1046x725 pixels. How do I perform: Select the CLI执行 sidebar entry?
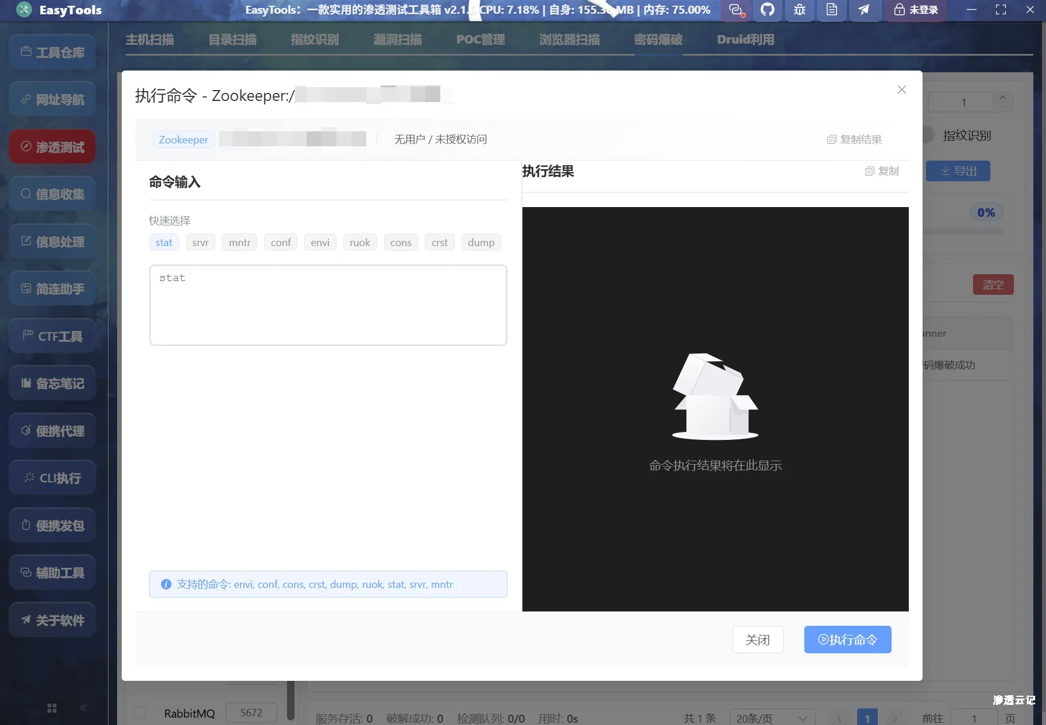pos(52,477)
